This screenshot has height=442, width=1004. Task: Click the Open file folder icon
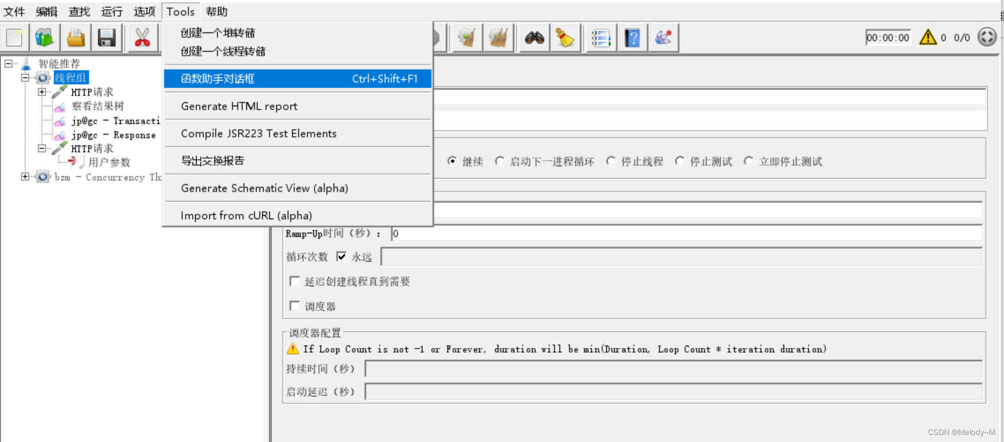pos(76,38)
